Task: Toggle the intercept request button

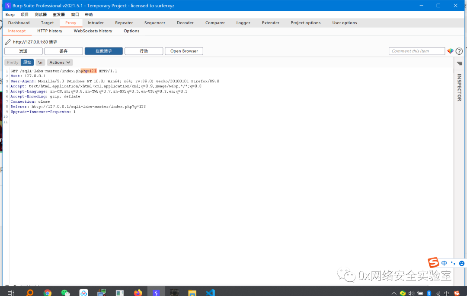Action: 104,51
